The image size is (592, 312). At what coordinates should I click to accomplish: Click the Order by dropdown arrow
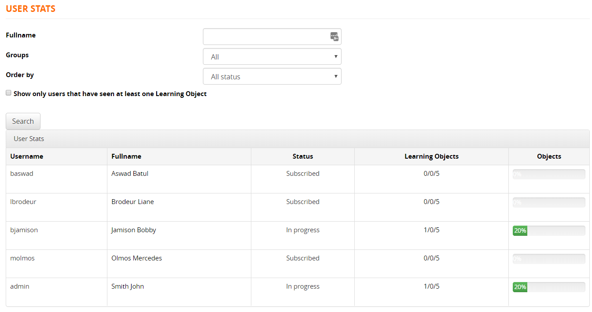click(x=335, y=76)
